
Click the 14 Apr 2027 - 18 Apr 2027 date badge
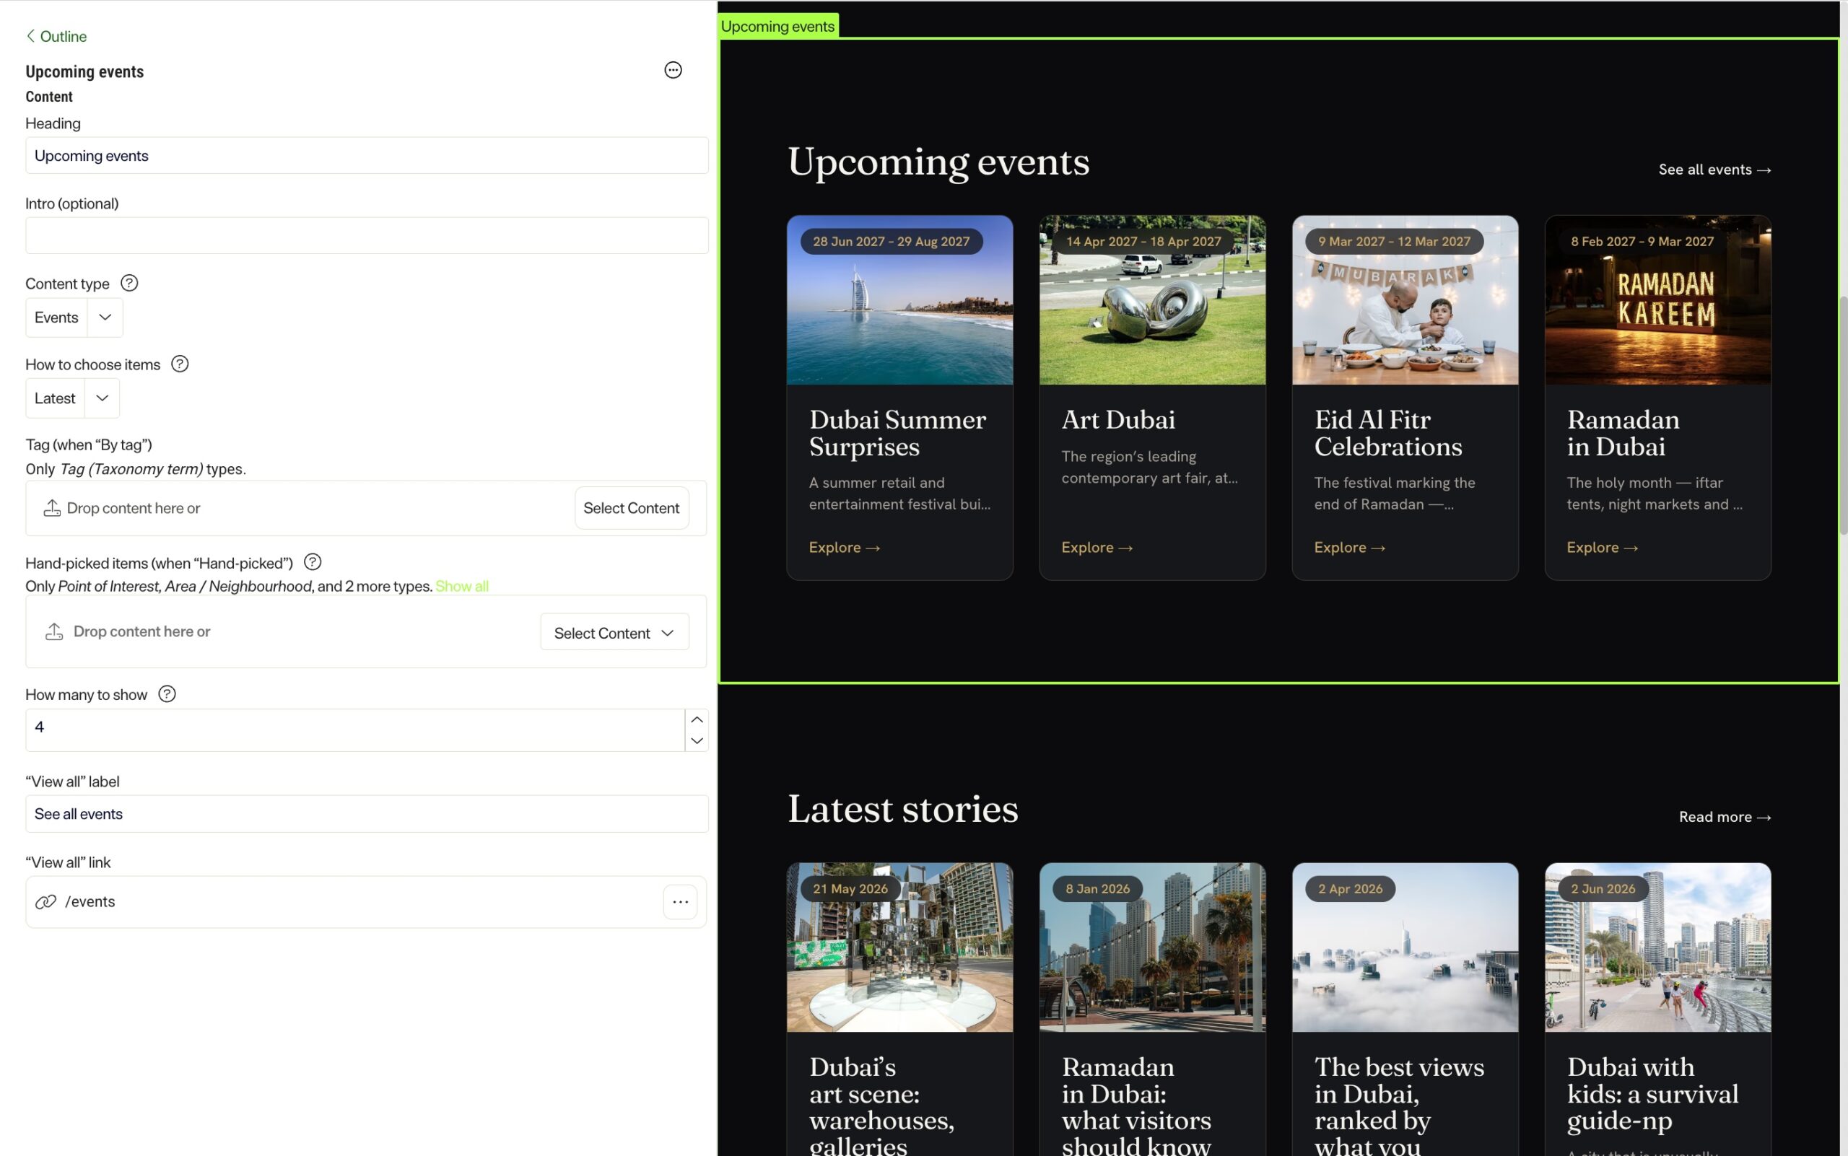click(1143, 242)
